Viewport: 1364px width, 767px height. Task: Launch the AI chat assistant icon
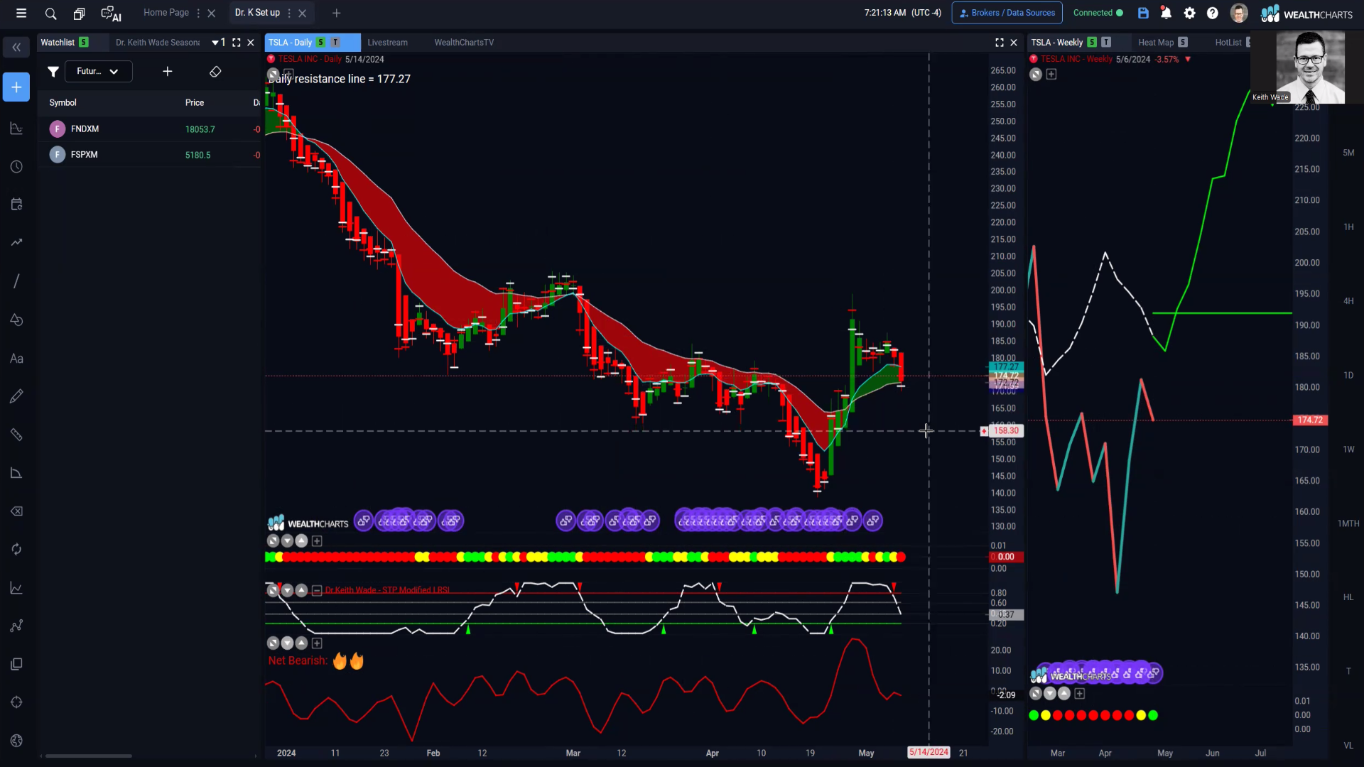[111, 13]
